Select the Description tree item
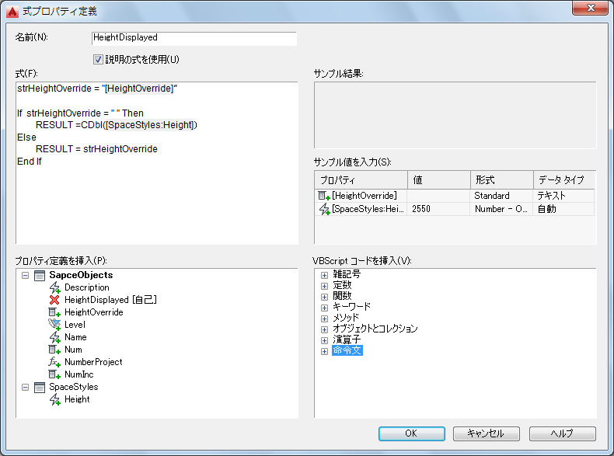614x456 pixels. click(x=87, y=287)
